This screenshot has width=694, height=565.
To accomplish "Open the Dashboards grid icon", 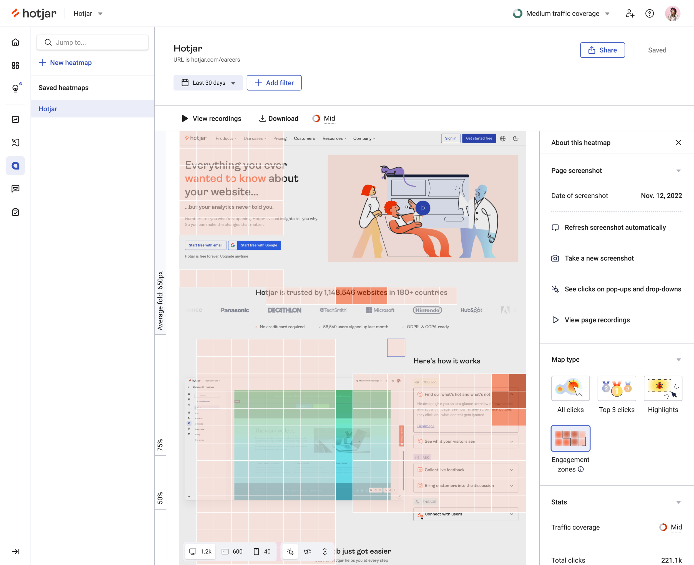I will pos(15,65).
